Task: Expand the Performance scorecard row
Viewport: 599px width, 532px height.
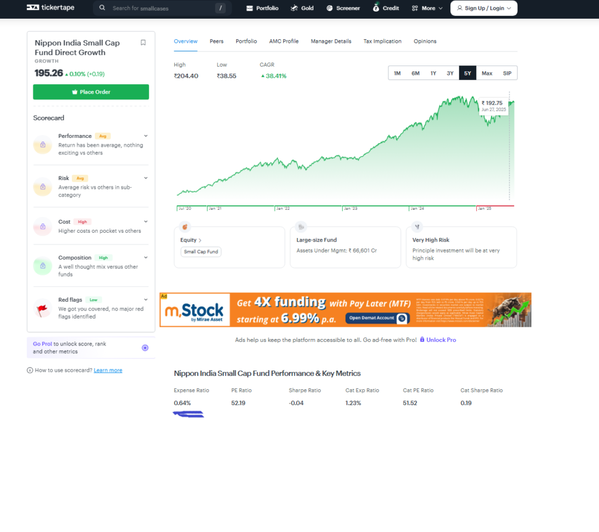Action: click(146, 136)
